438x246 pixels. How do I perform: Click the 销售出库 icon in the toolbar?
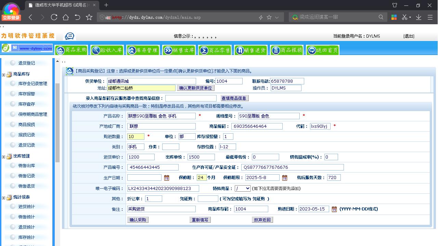(x=179, y=50)
